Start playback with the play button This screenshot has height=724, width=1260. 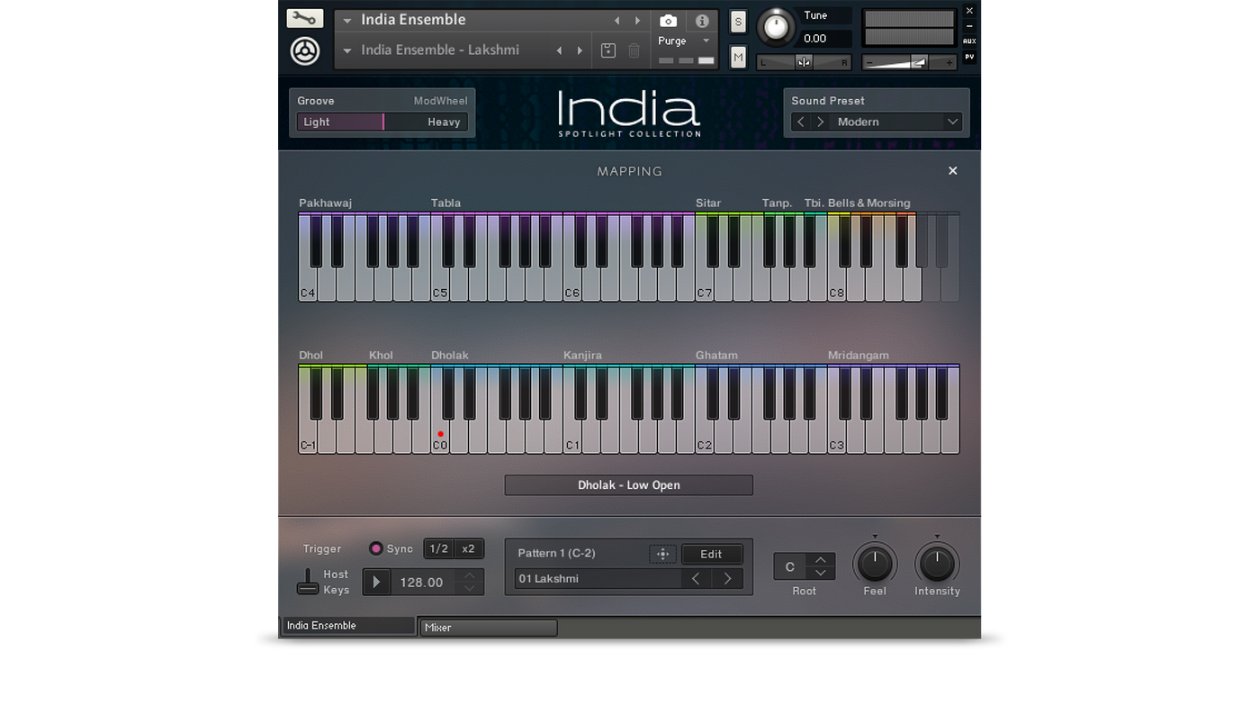376,583
